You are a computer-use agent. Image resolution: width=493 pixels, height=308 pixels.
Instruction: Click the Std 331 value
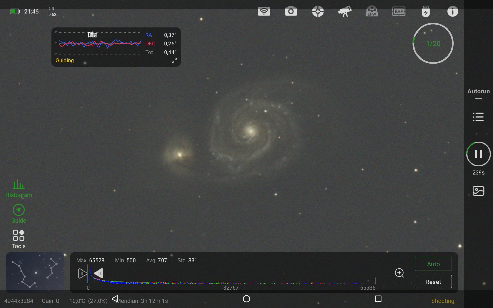[x=193, y=261]
